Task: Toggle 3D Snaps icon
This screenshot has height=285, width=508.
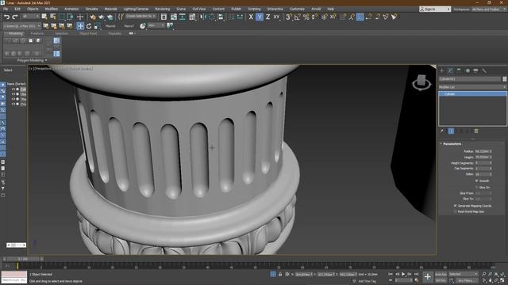Action: click(x=289, y=17)
